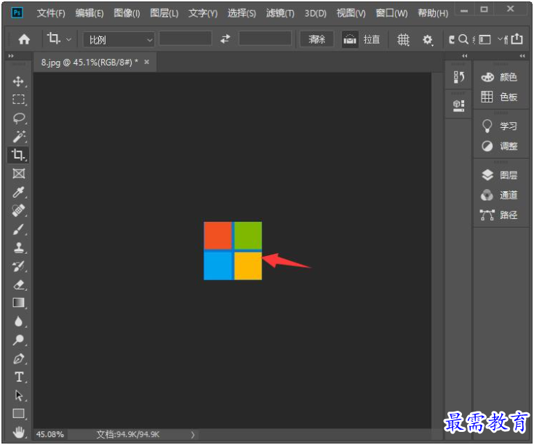
Task: Open the 文字(Y) menu
Action: [203, 13]
